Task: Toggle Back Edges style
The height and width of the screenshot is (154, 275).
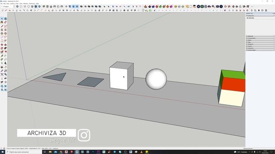Action: (x=21, y=6)
